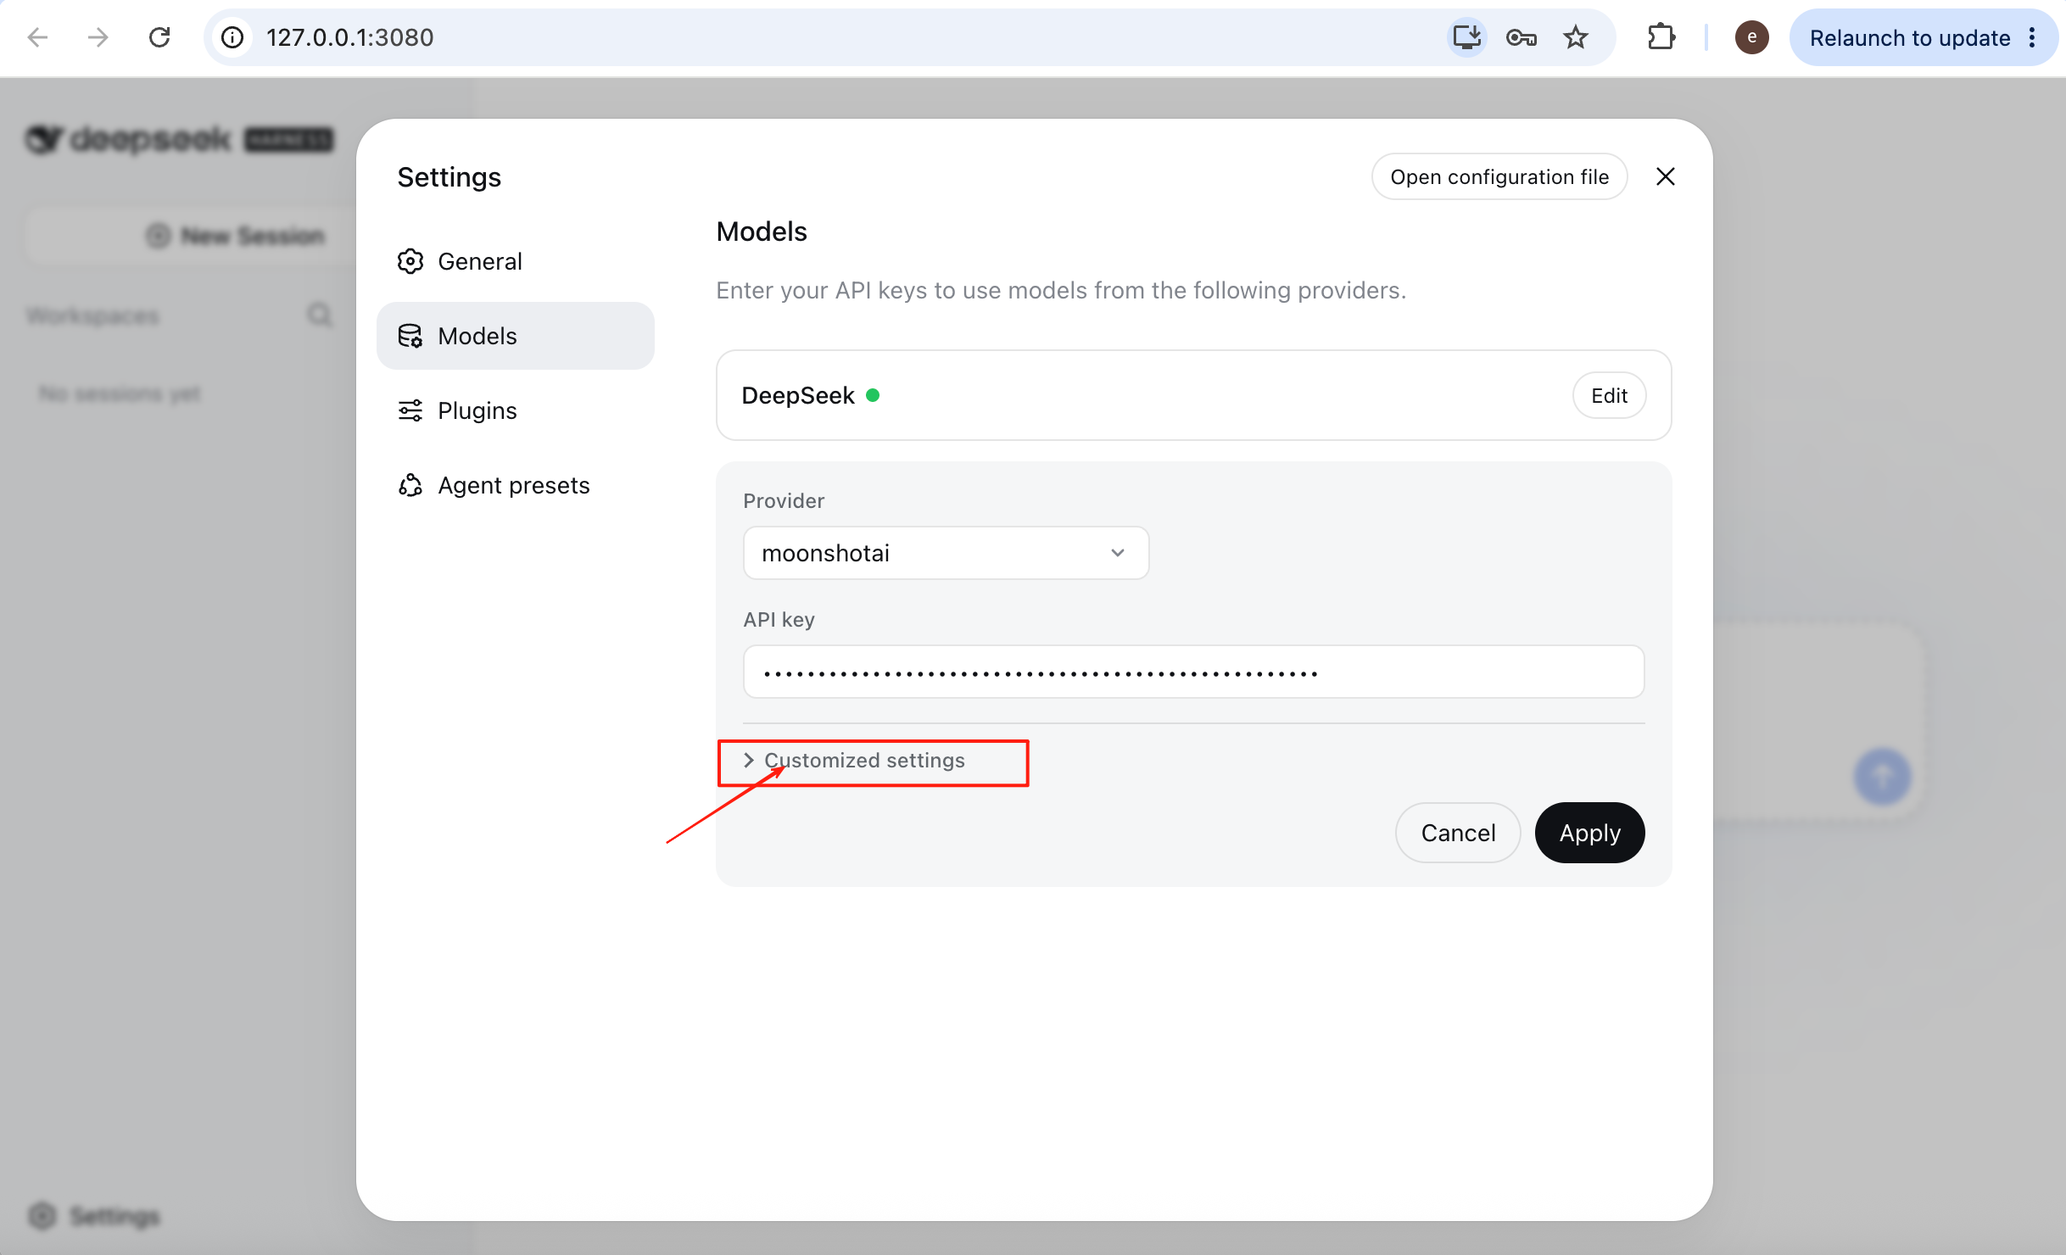The image size is (2066, 1255).
Task: Open saved passwords key icon
Action: pyautogui.click(x=1521, y=37)
